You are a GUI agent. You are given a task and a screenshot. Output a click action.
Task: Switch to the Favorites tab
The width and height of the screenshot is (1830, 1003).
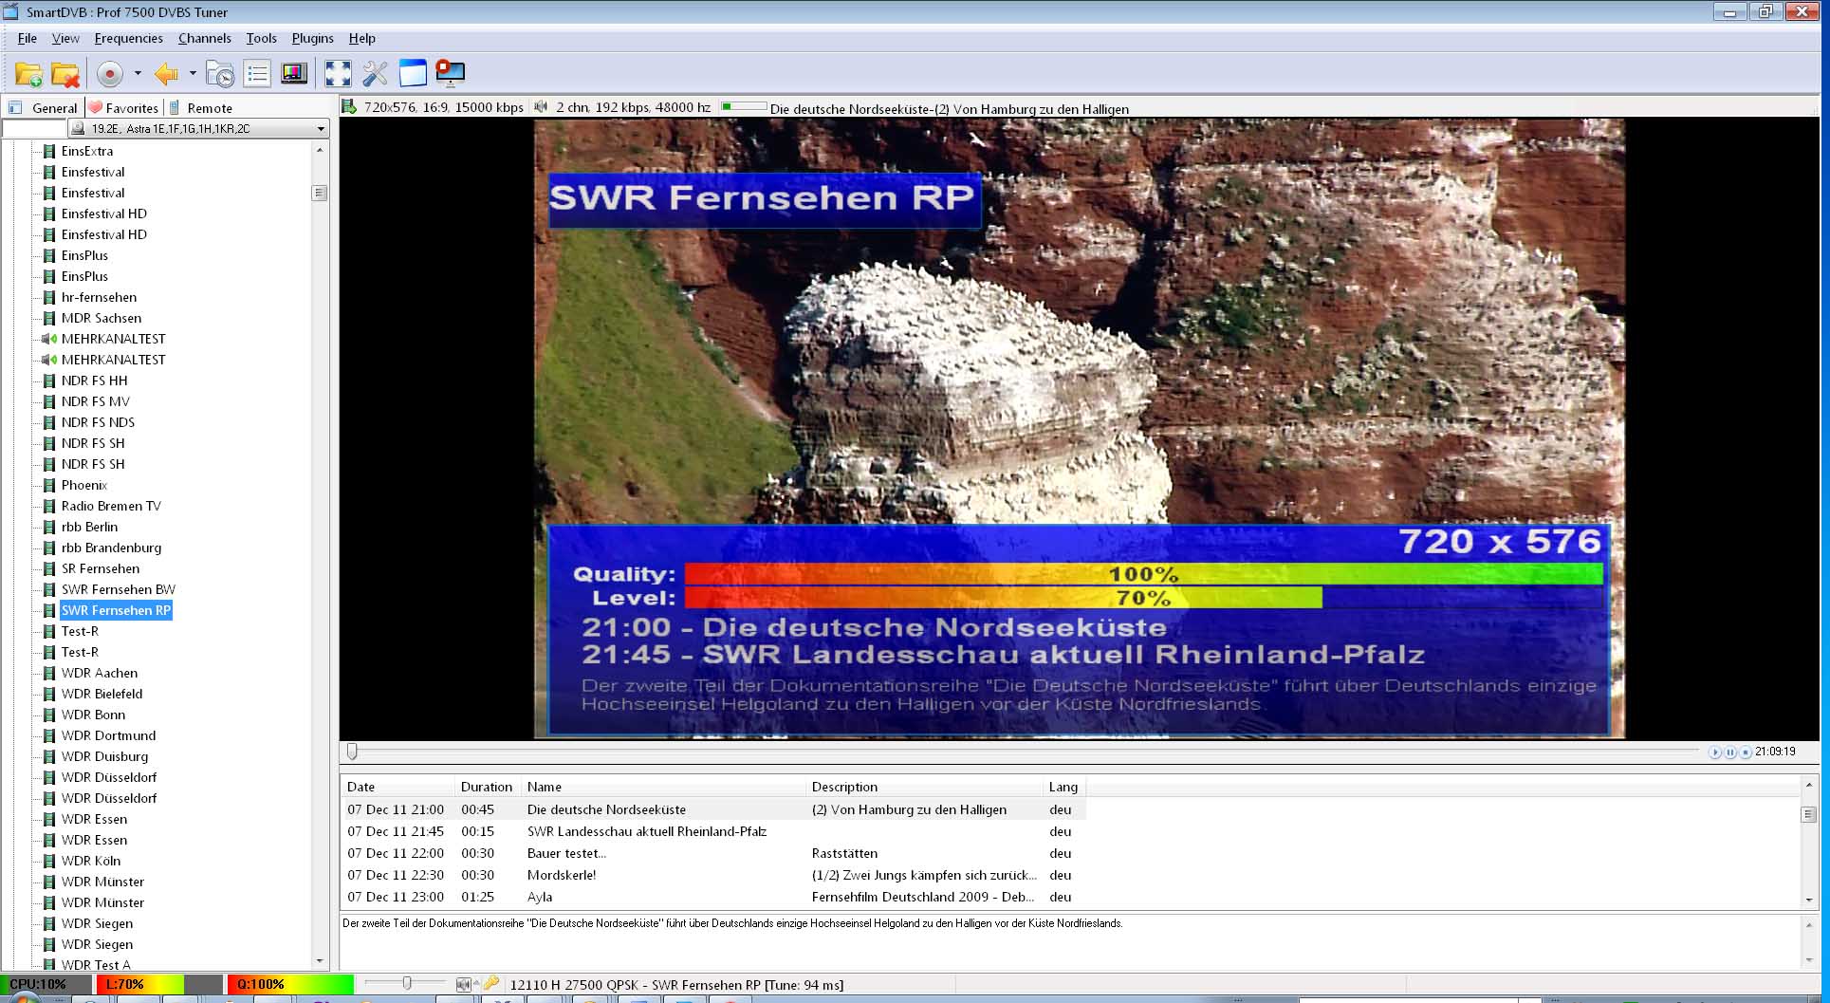click(123, 108)
